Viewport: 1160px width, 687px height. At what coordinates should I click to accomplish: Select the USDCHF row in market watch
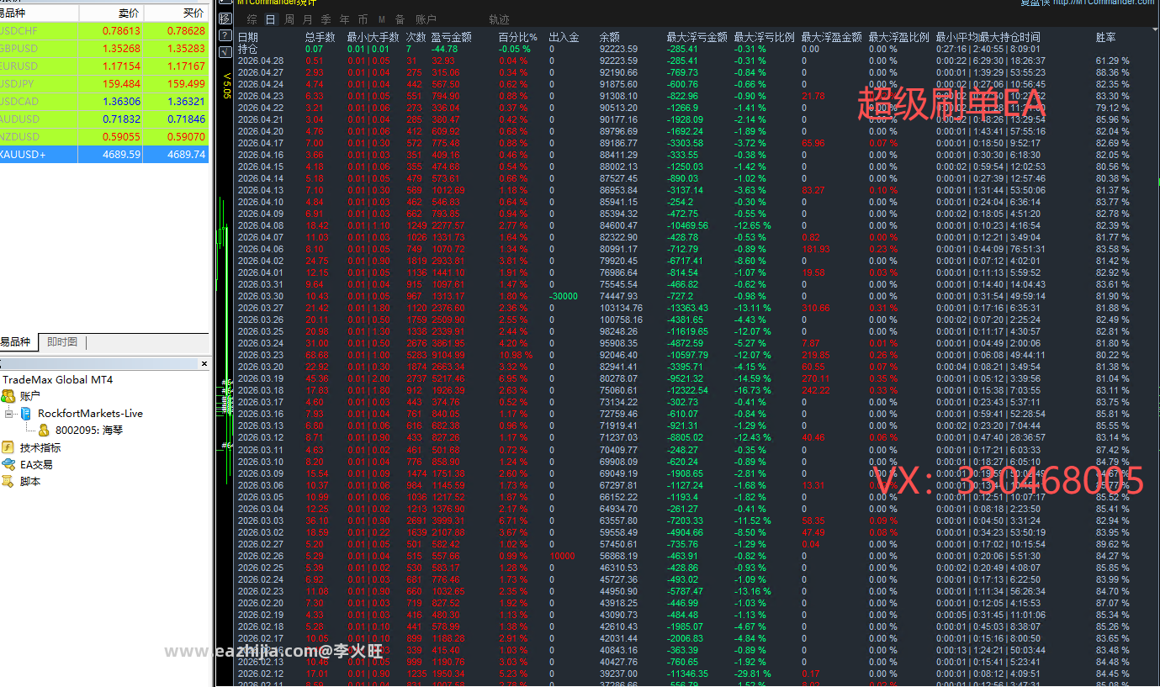104,30
